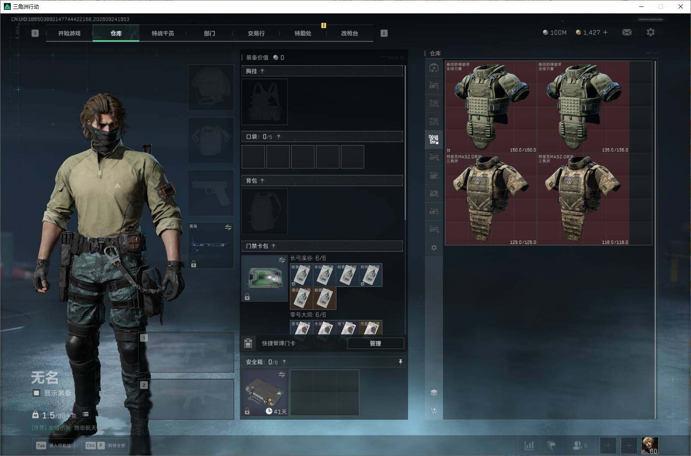691x456 pixels.
Task: Select the tier V storage category icon
Action: [x=434, y=103]
